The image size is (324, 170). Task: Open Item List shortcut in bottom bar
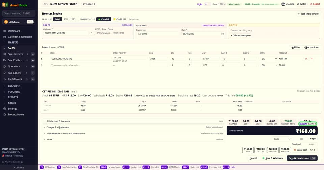click(x=151, y=167)
